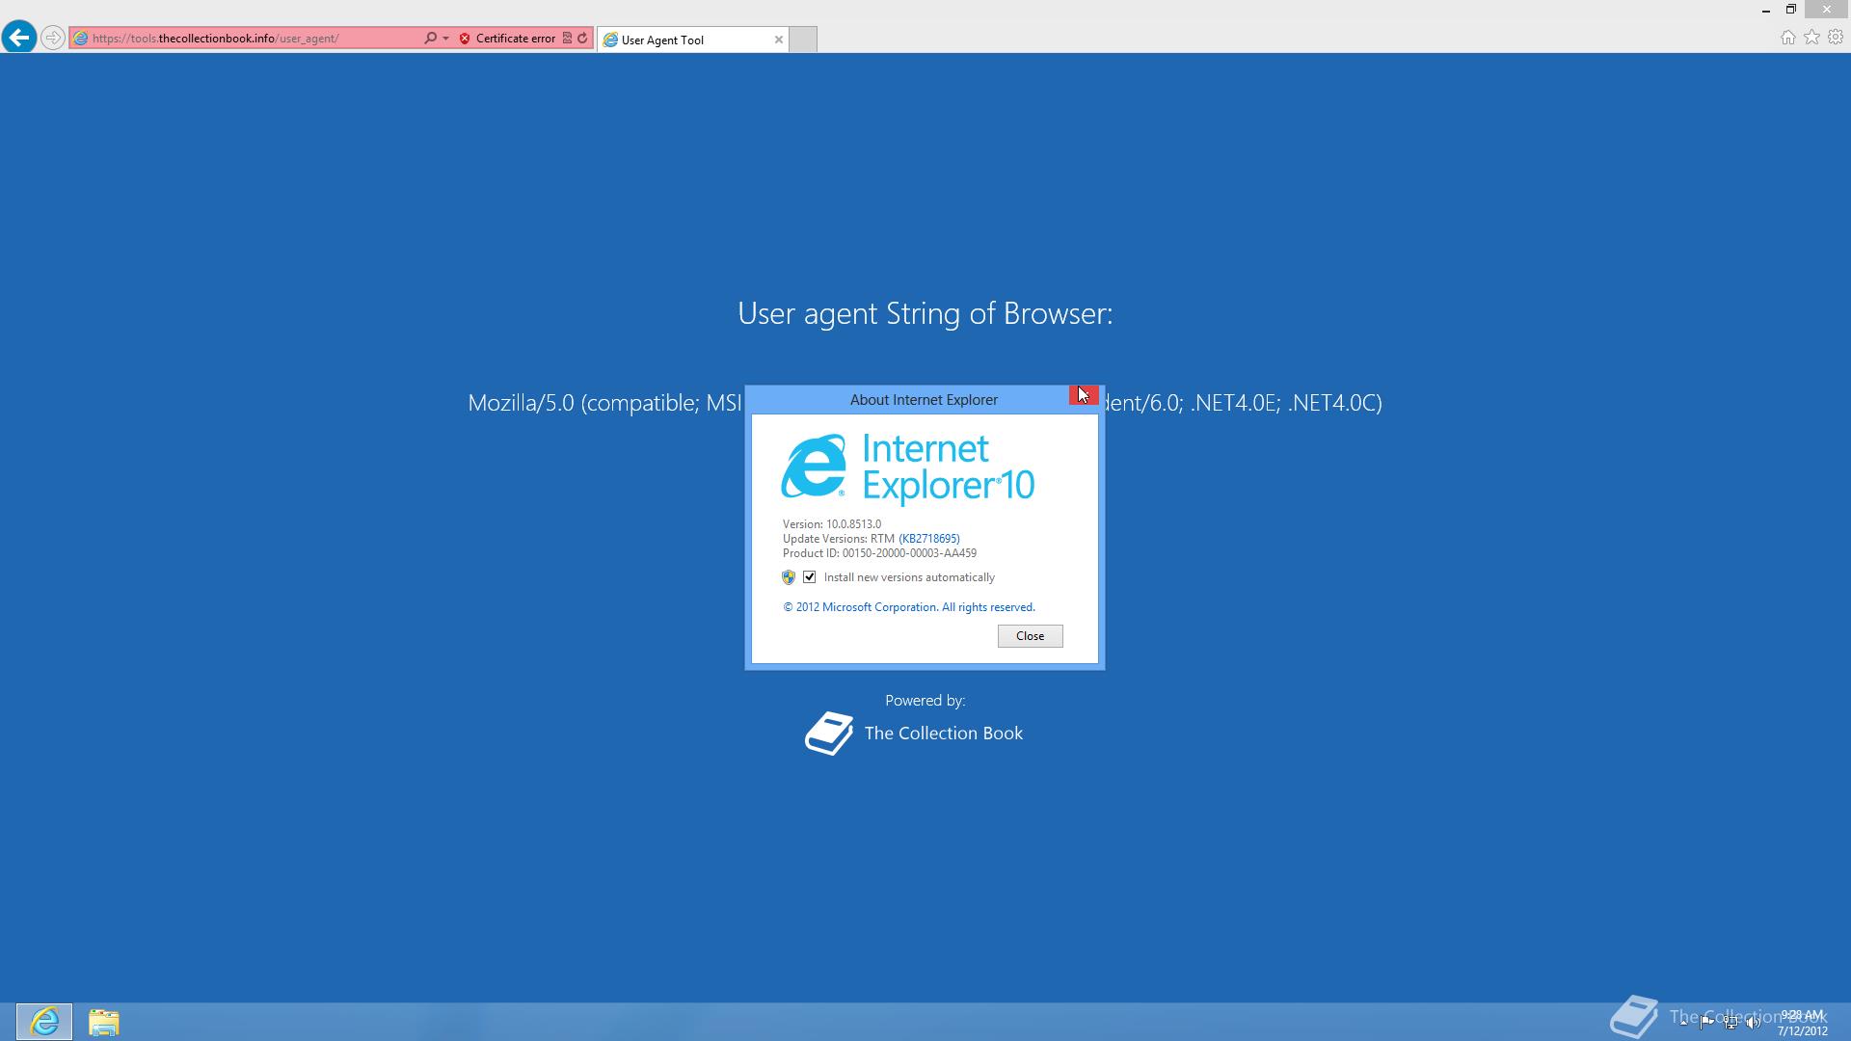
Task: Open the Certificate error report text
Action: 515,39
